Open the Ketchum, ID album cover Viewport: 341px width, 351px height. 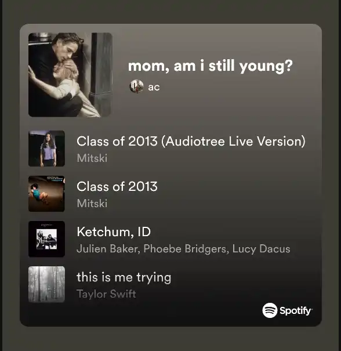[46, 239]
